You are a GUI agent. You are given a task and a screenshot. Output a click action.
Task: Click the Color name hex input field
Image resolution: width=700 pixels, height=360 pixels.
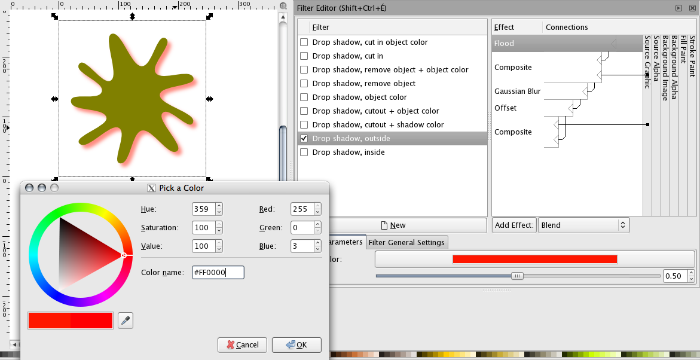218,273
